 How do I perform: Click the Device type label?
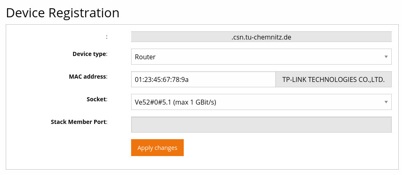[x=89, y=54]
